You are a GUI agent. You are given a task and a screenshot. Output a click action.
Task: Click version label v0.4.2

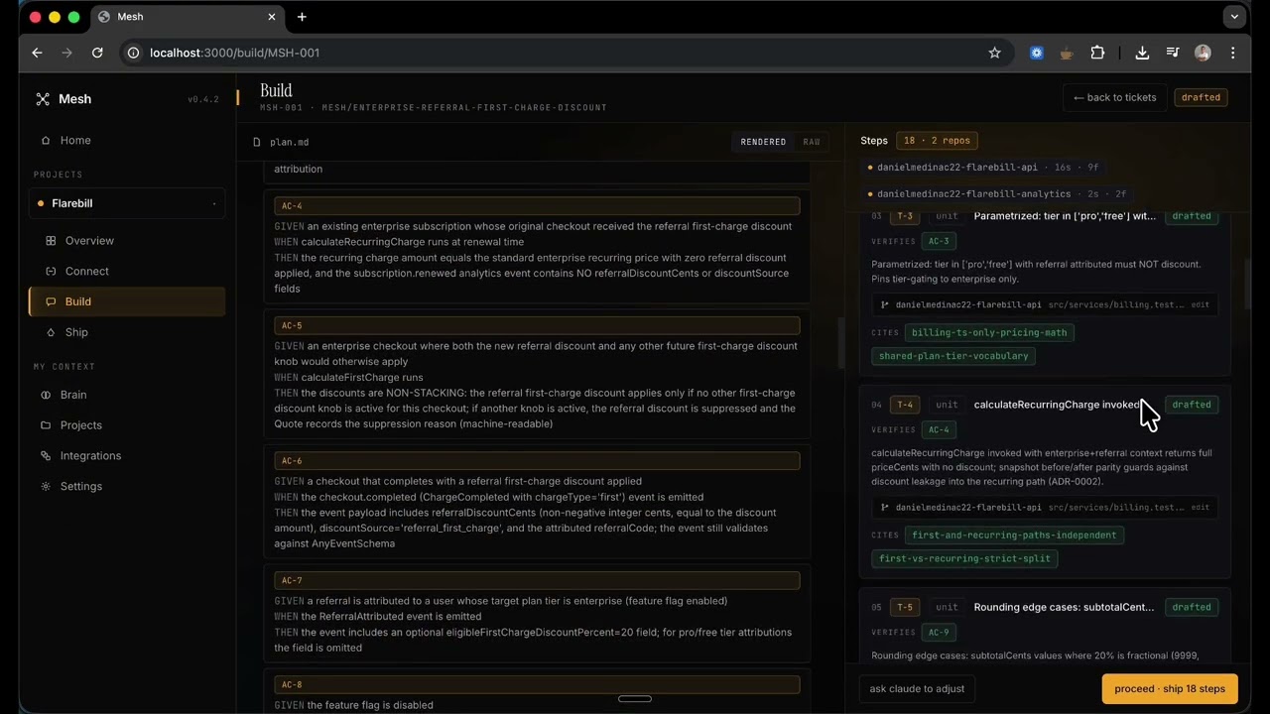coord(203,100)
